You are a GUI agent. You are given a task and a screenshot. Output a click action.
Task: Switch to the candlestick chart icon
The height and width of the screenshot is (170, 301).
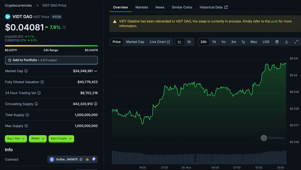(x=189, y=42)
